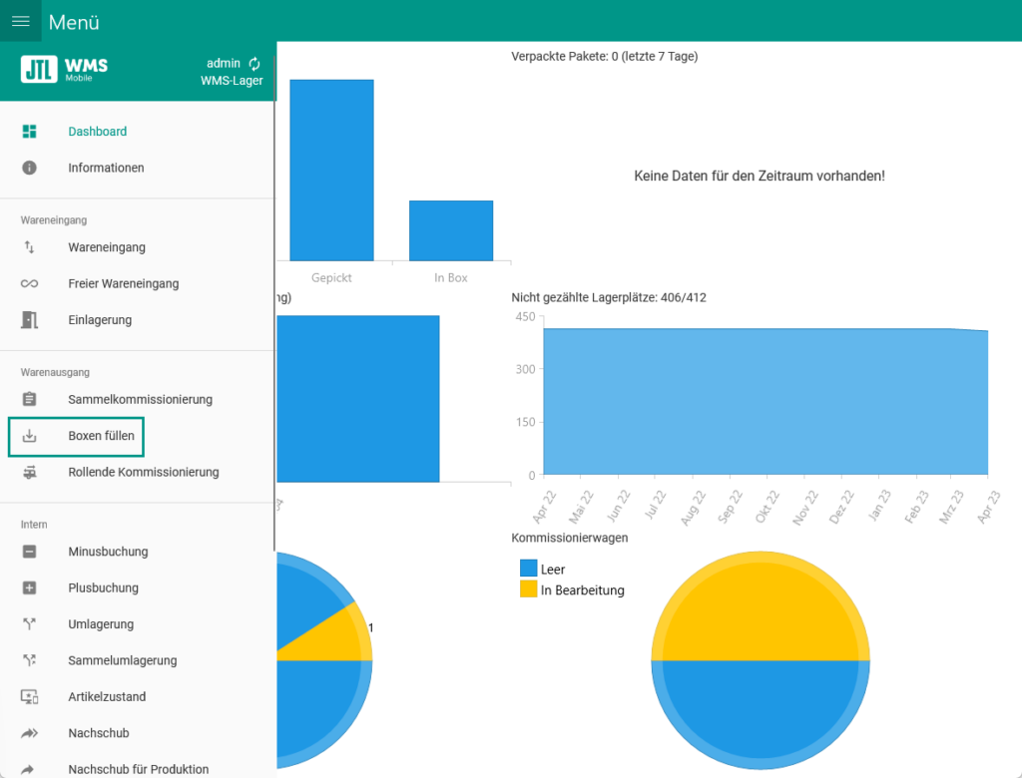Click the Freier Wareneingang infinity icon
Viewport: 1022px width, 778px height.
pos(30,283)
